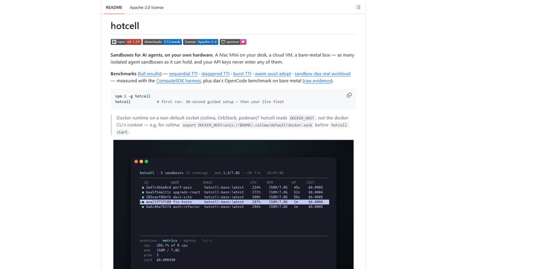Open the burst TTI benchmark link
The height and width of the screenshot is (269, 549).
coord(242,74)
